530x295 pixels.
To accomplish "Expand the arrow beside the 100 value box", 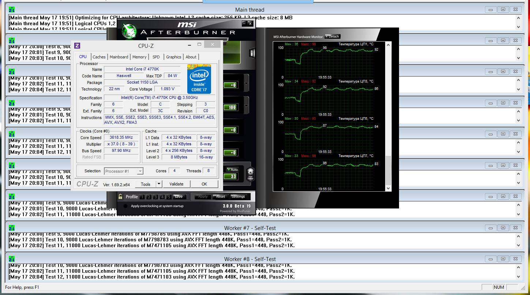I will click(x=246, y=106).
